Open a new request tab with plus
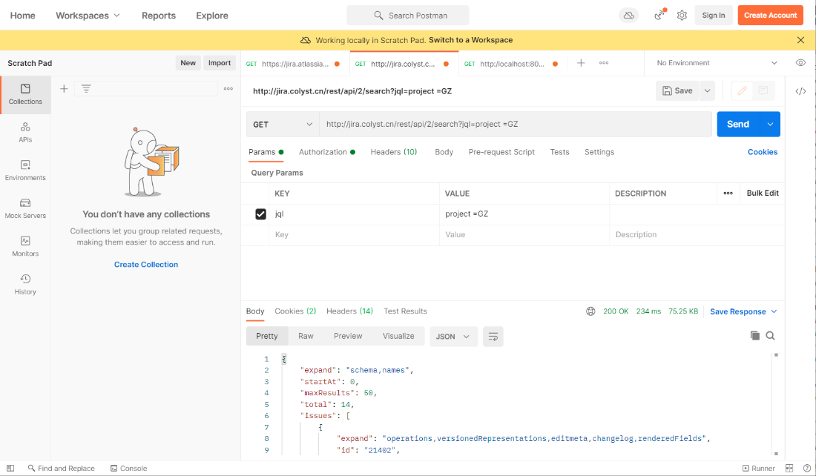816x476 pixels. click(x=582, y=63)
